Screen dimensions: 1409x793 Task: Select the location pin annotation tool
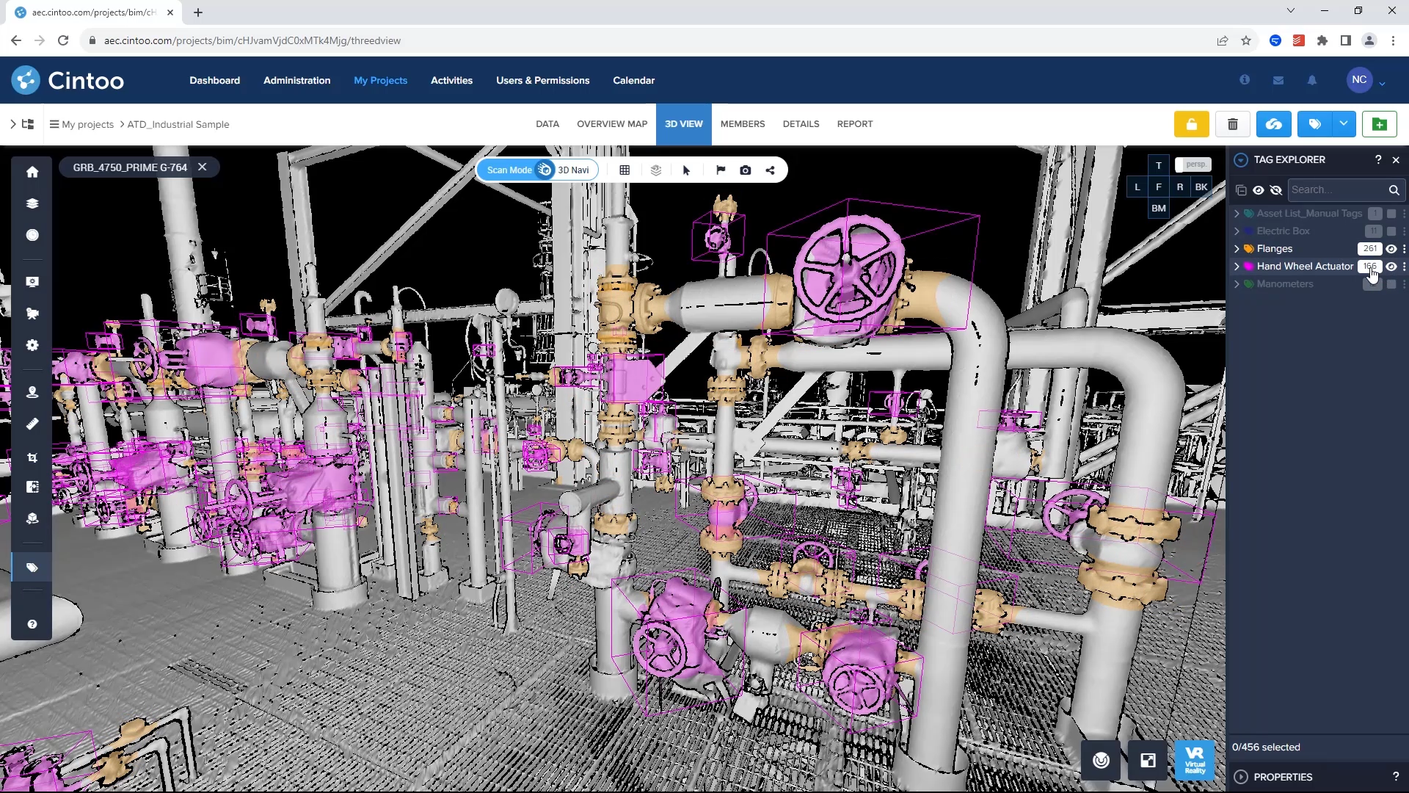[x=32, y=392]
